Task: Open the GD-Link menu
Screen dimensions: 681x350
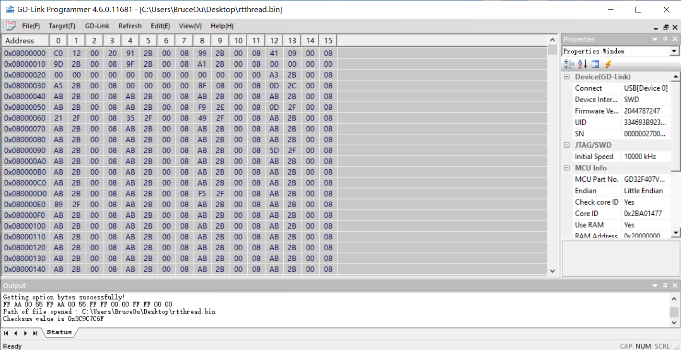Action: 97,26
